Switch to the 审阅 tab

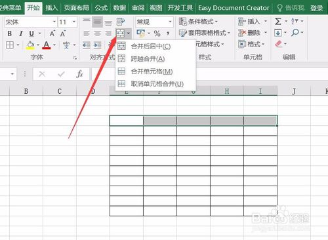point(138,8)
